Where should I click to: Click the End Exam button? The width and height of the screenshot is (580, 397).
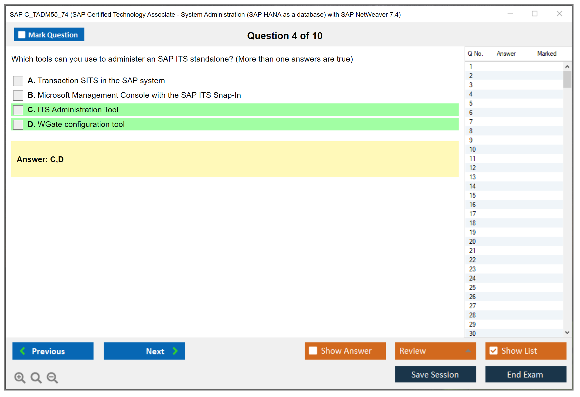(x=525, y=374)
